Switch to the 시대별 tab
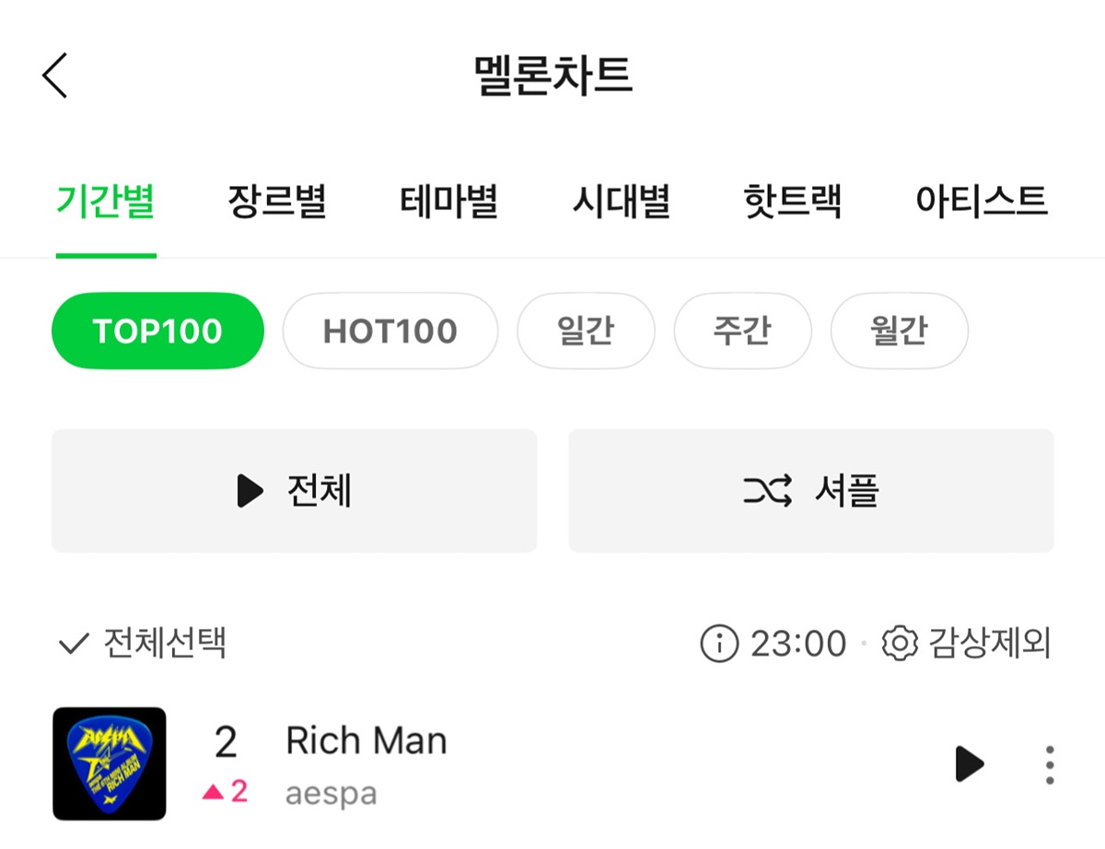This screenshot has width=1105, height=849. coord(621,201)
